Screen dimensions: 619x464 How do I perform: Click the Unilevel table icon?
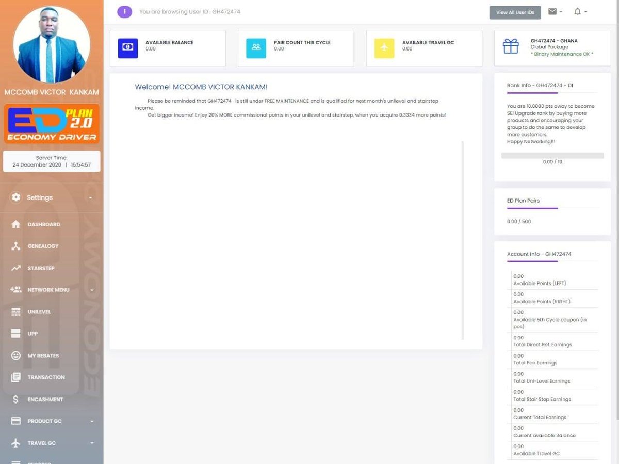pyautogui.click(x=16, y=312)
